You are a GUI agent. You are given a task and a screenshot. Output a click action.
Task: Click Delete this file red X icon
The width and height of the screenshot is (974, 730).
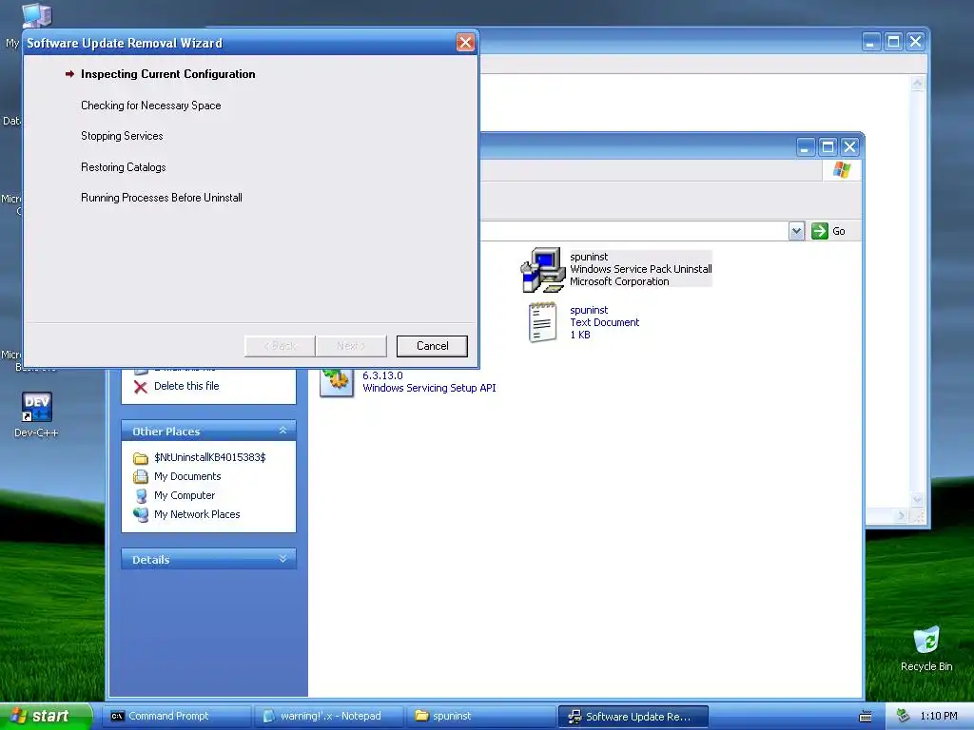pos(141,387)
